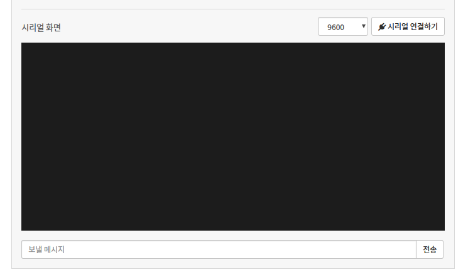Click the center of the serial monitor console
The width and height of the screenshot is (463, 277).
click(x=232, y=137)
